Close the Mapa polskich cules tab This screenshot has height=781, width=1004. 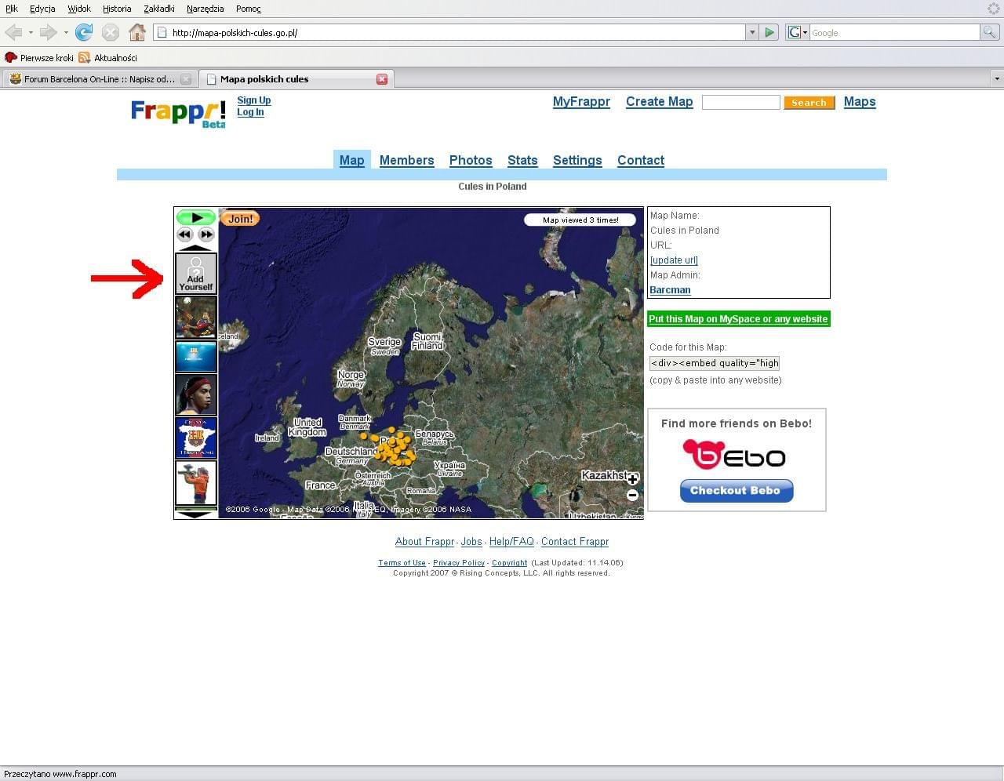pyautogui.click(x=382, y=79)
